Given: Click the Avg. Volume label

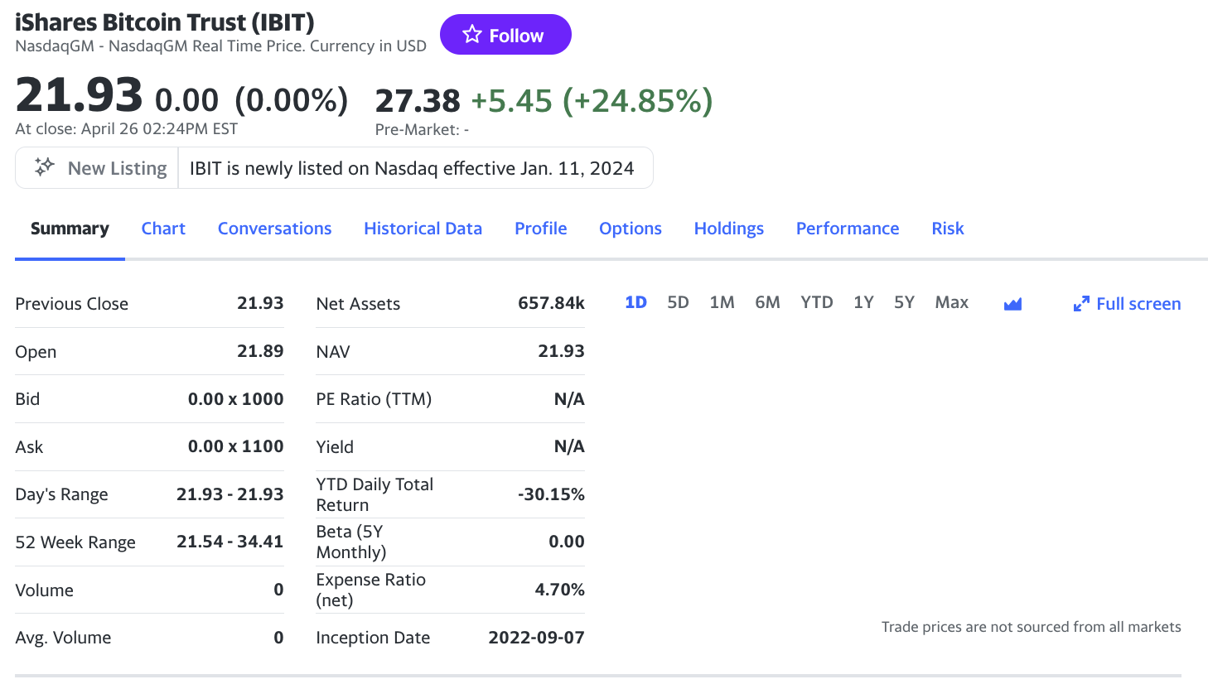Looking at the screenshot, I should 63,638.
